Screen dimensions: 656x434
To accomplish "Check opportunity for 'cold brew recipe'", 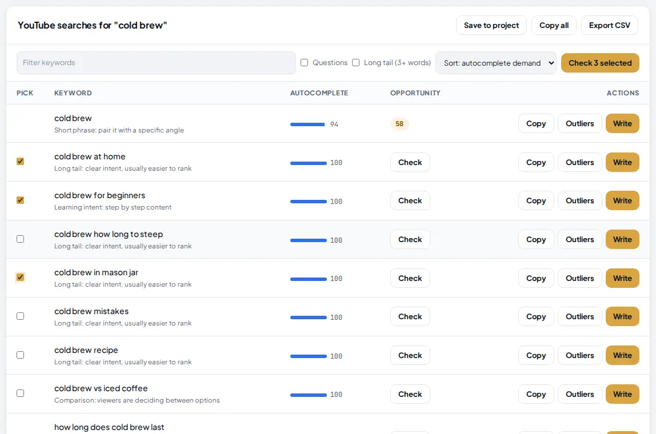I will 410,355.
